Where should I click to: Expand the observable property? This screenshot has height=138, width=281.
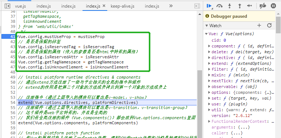point(209,87)
